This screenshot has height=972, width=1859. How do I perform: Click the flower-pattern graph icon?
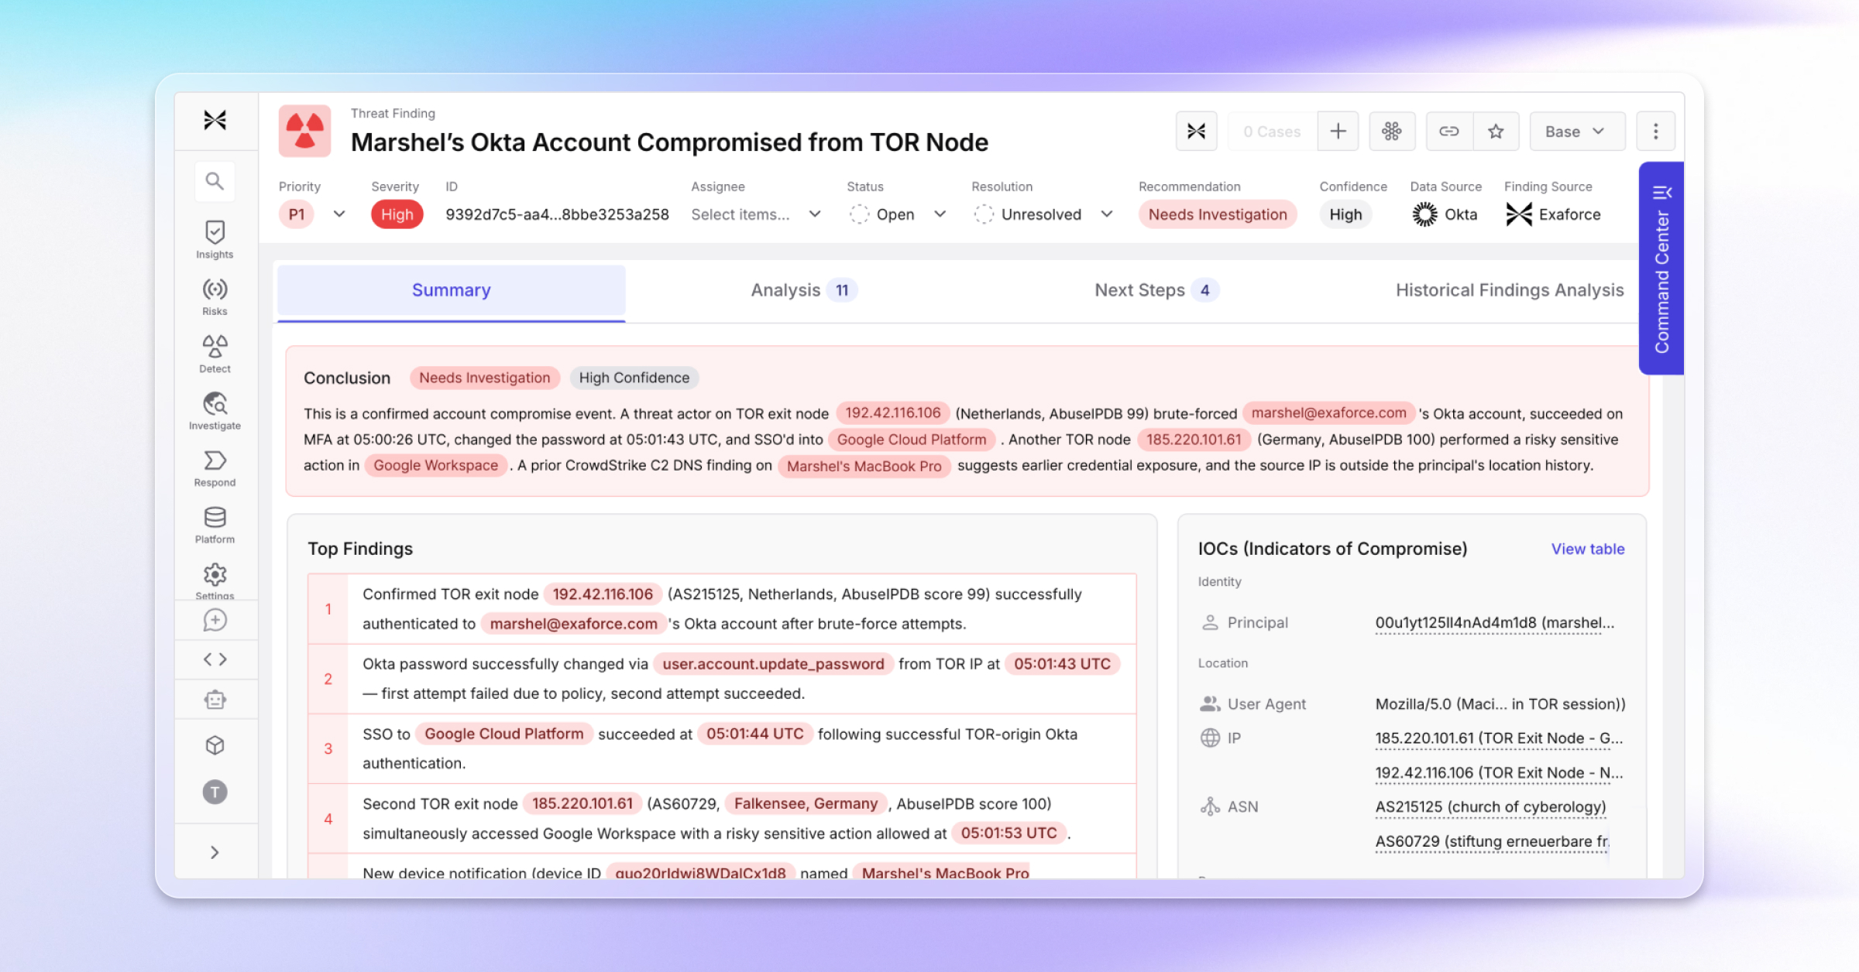1392,132
